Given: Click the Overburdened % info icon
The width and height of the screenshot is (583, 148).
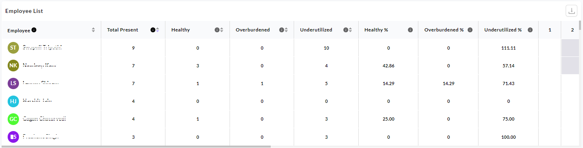Looking at the screenshot, I should pyautogui.click(x=470, y=30).
